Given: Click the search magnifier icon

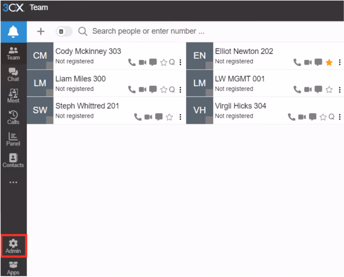Looking at the screenshot, I should pos(83,31).
